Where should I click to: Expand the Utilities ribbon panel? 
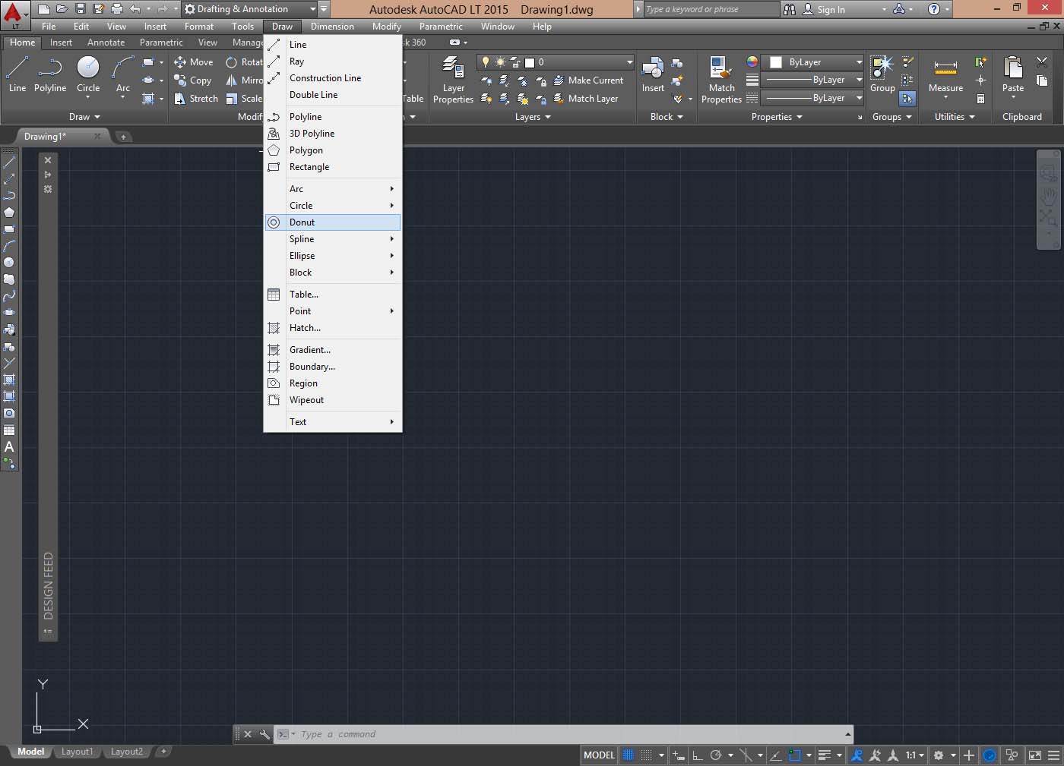[x=955, y=117]
